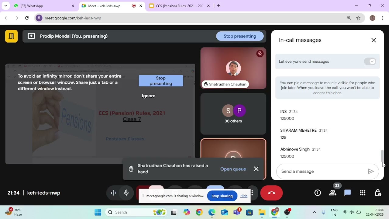Click the Hide link on sharing bar
Screen dimensions: 389x219
tap(244, 196)
